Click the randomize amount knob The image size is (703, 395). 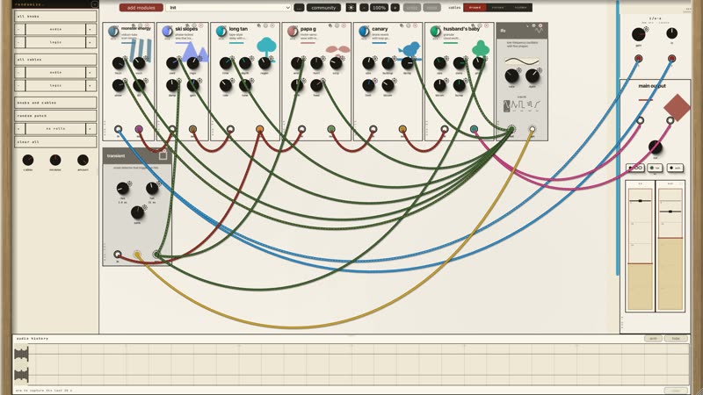[x=83, y=160]
